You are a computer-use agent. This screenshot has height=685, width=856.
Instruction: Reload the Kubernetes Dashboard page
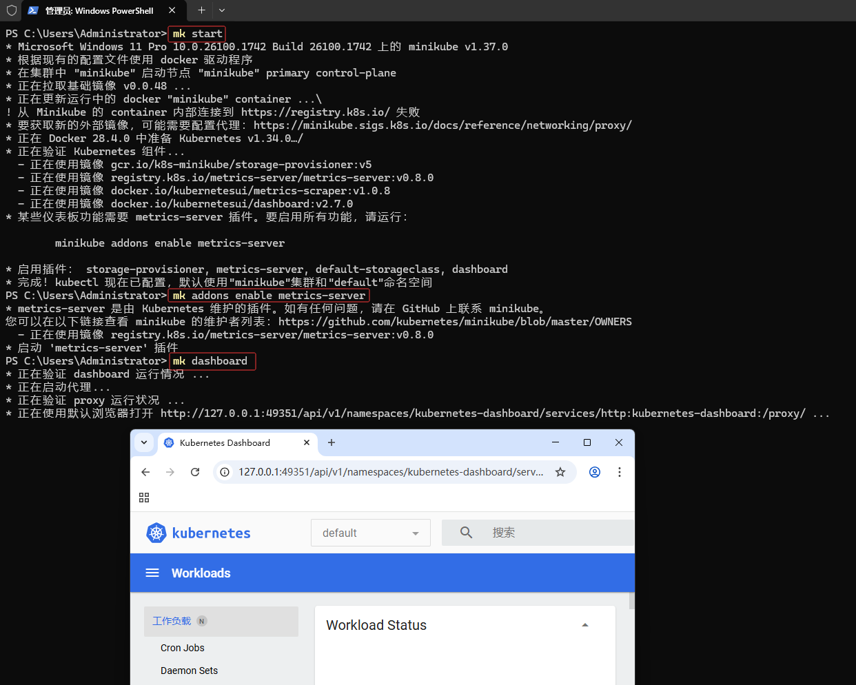[195, 472]
